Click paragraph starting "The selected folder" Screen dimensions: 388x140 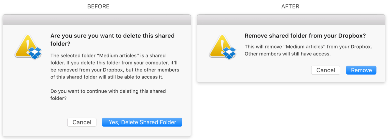[x=115, y=66]
